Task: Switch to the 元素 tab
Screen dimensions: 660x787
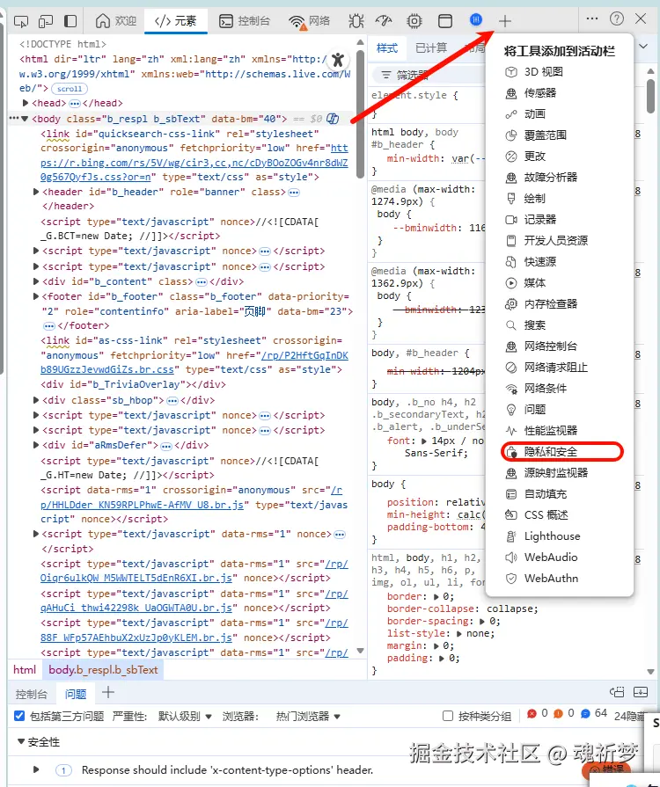Action: pyautogui.click(x=175, y=21)
